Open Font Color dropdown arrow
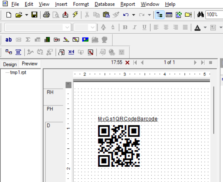This screenshot has height=182, width=223. coord(205,27)
